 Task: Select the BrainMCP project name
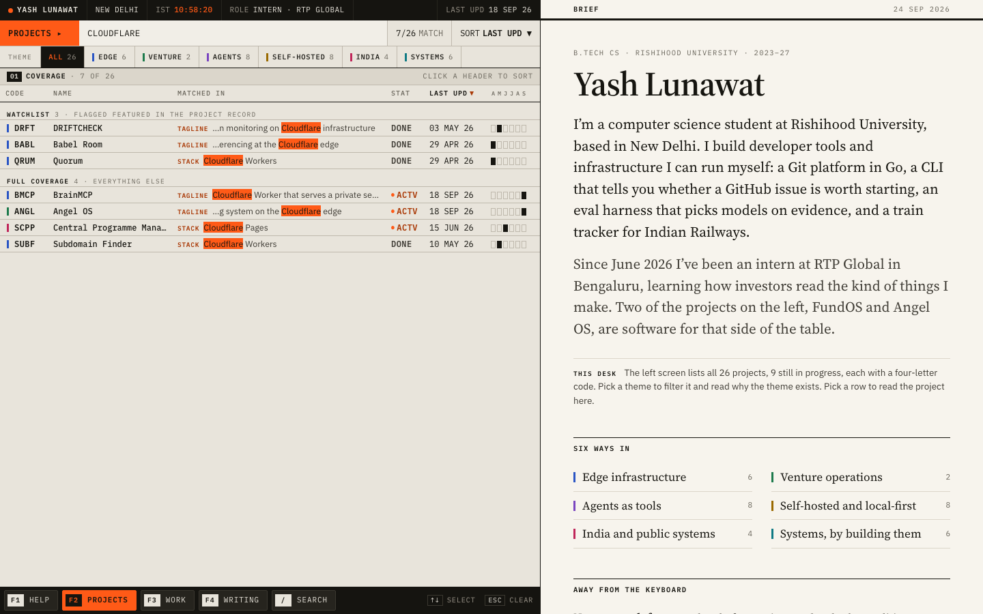73,195
